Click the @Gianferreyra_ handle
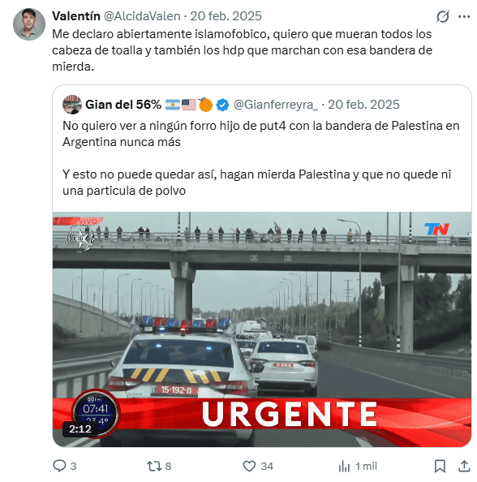Image resolution: width=477 pixels, height=482 pixels. click(276, 105)
